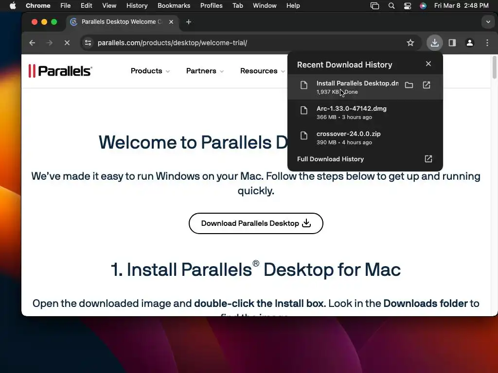Open the Chrome side panel
This screenshot has width=498, height=373.
(x=452, y=43)
